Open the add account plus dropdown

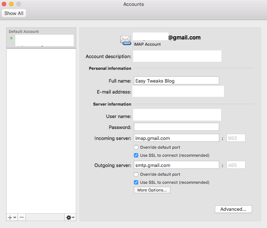click(x=12, y=217)
